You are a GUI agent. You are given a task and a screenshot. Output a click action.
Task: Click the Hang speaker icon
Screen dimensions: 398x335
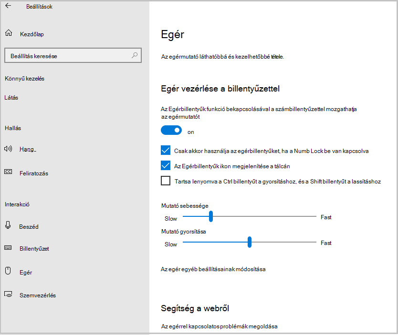8,149
